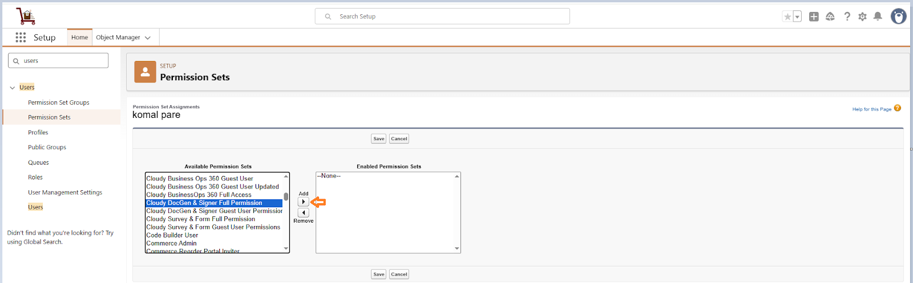The width and height of the screenshot is (913, 283).
Task: Open the Help for this Page link
Action: pyautogui.click(x=871, y=109)
